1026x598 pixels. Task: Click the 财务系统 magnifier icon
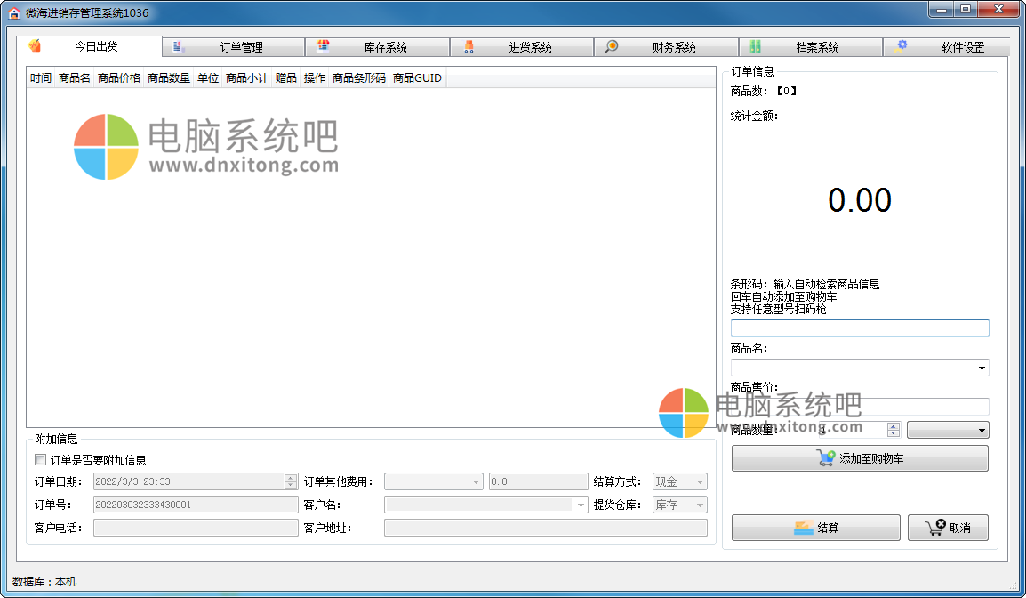[x=612, y=46]
